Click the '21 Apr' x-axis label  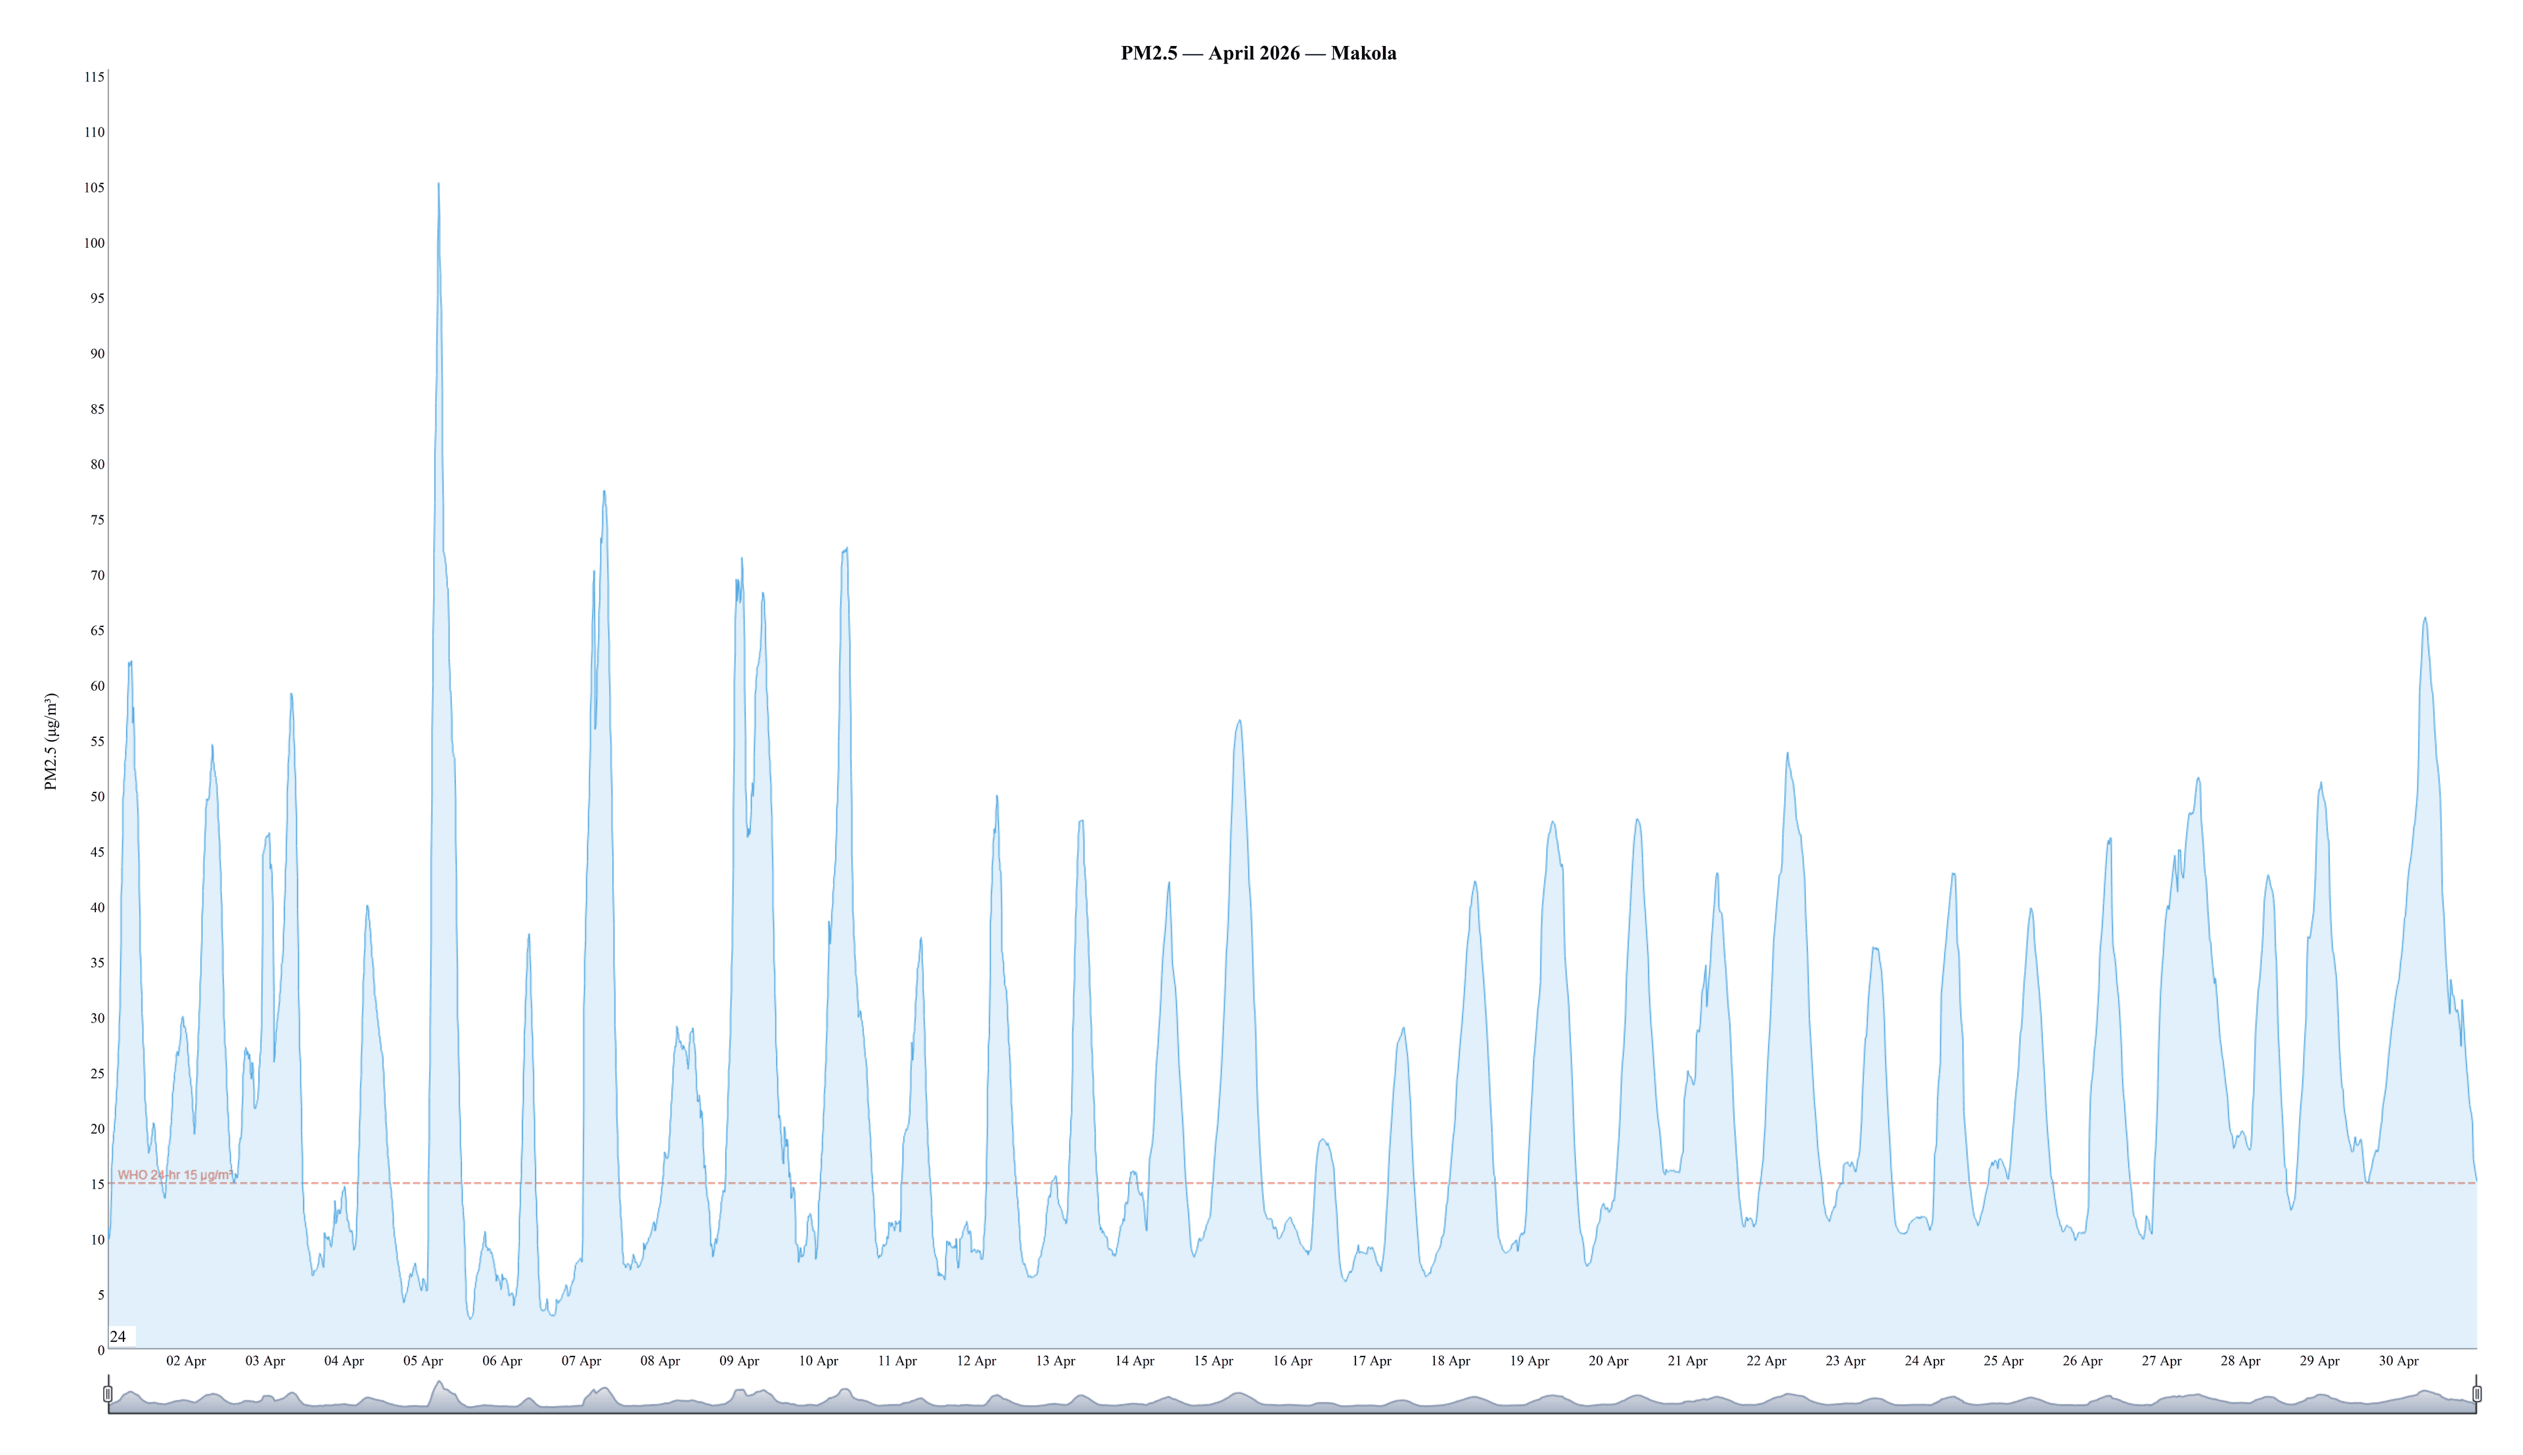tap(1688, 1361)
